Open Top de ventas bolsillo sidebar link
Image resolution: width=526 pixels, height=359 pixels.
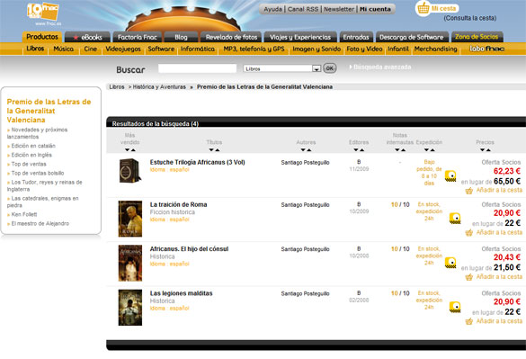point(38,173)
